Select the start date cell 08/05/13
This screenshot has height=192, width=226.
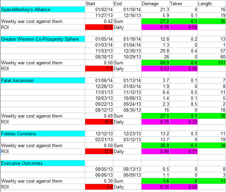tap(99, 169)
